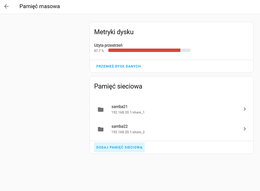Go back using the arrow icon
The image size is (260, 191).
[6, 6]
